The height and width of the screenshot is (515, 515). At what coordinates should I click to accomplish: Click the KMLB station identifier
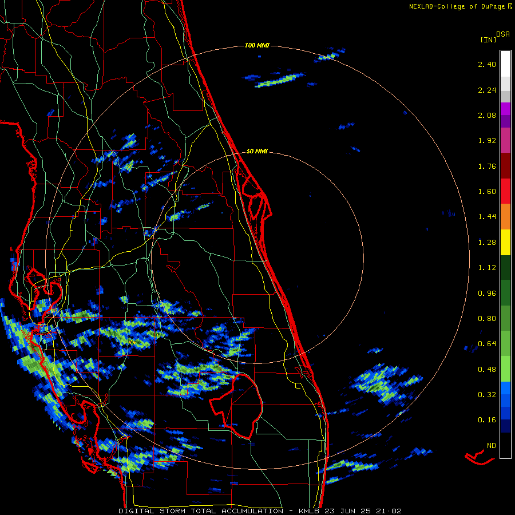click(x=310, y=511)
